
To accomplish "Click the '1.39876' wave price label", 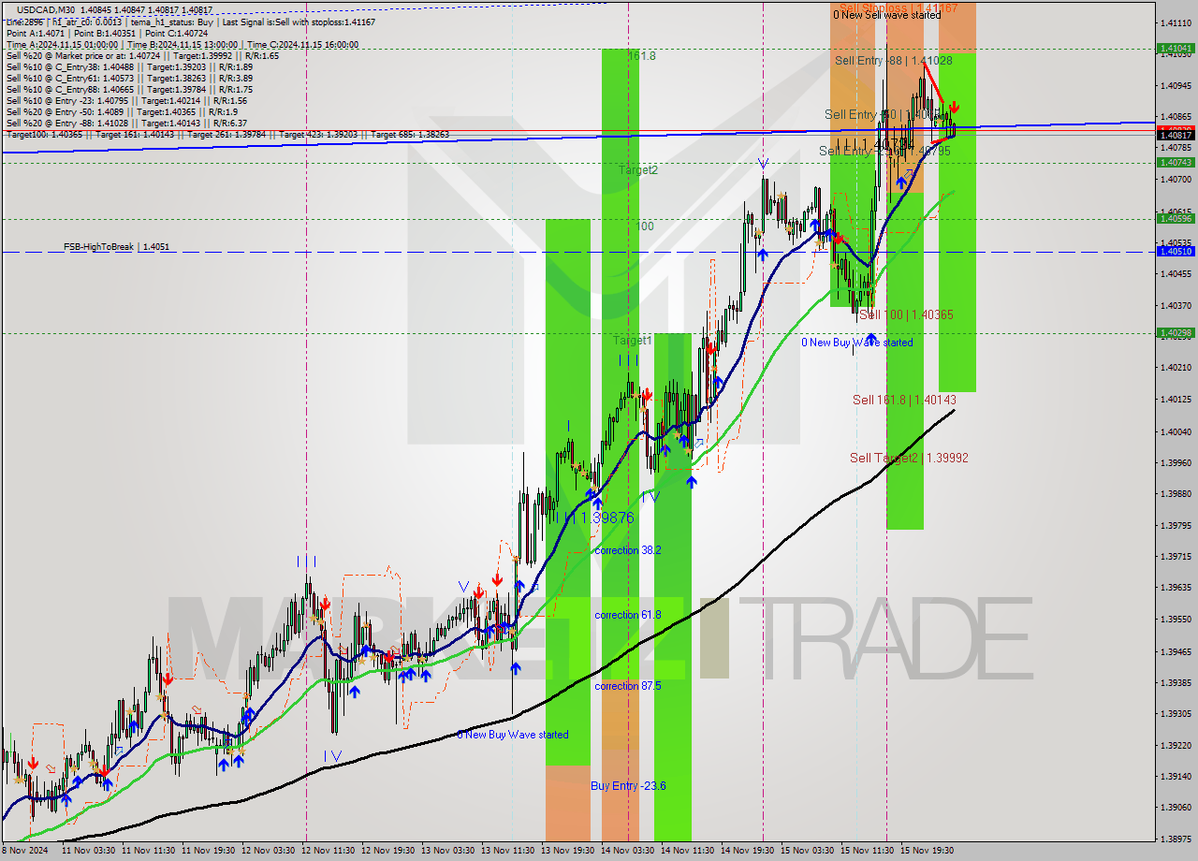I will (606, 518).
